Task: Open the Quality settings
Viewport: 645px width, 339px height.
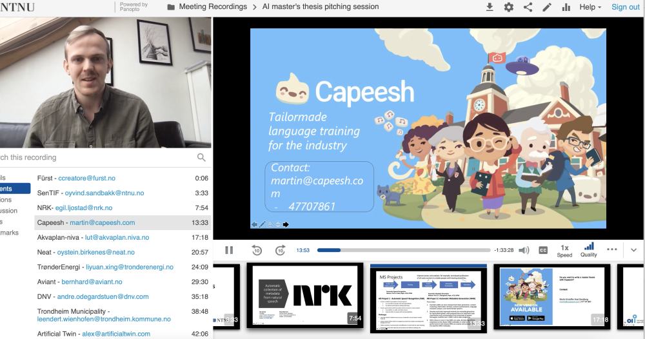Action: click(x=588, y=250)
